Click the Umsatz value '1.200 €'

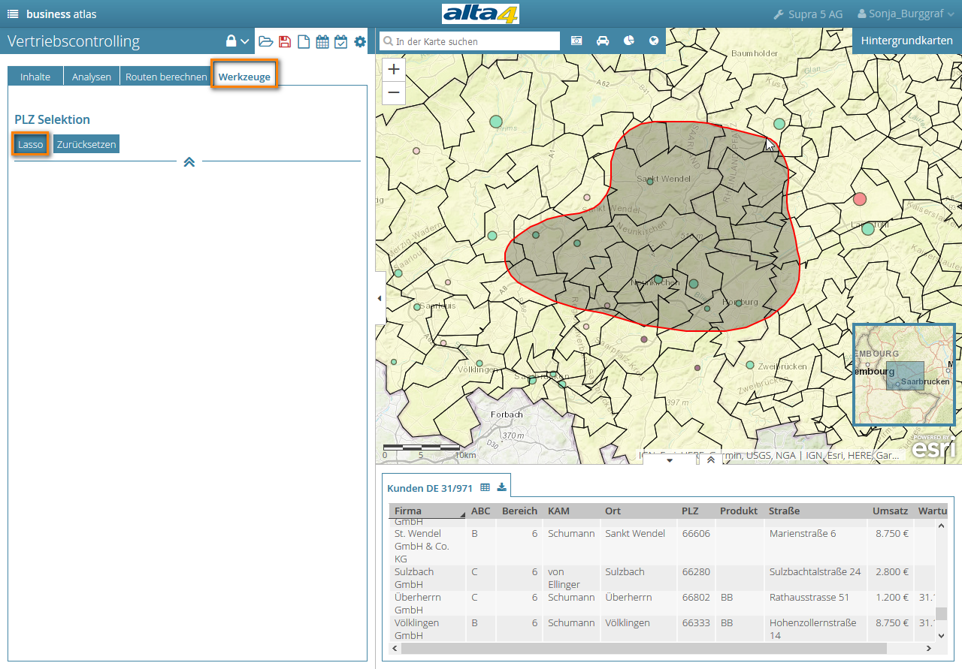pyautogui.click(x=892, y=598)
